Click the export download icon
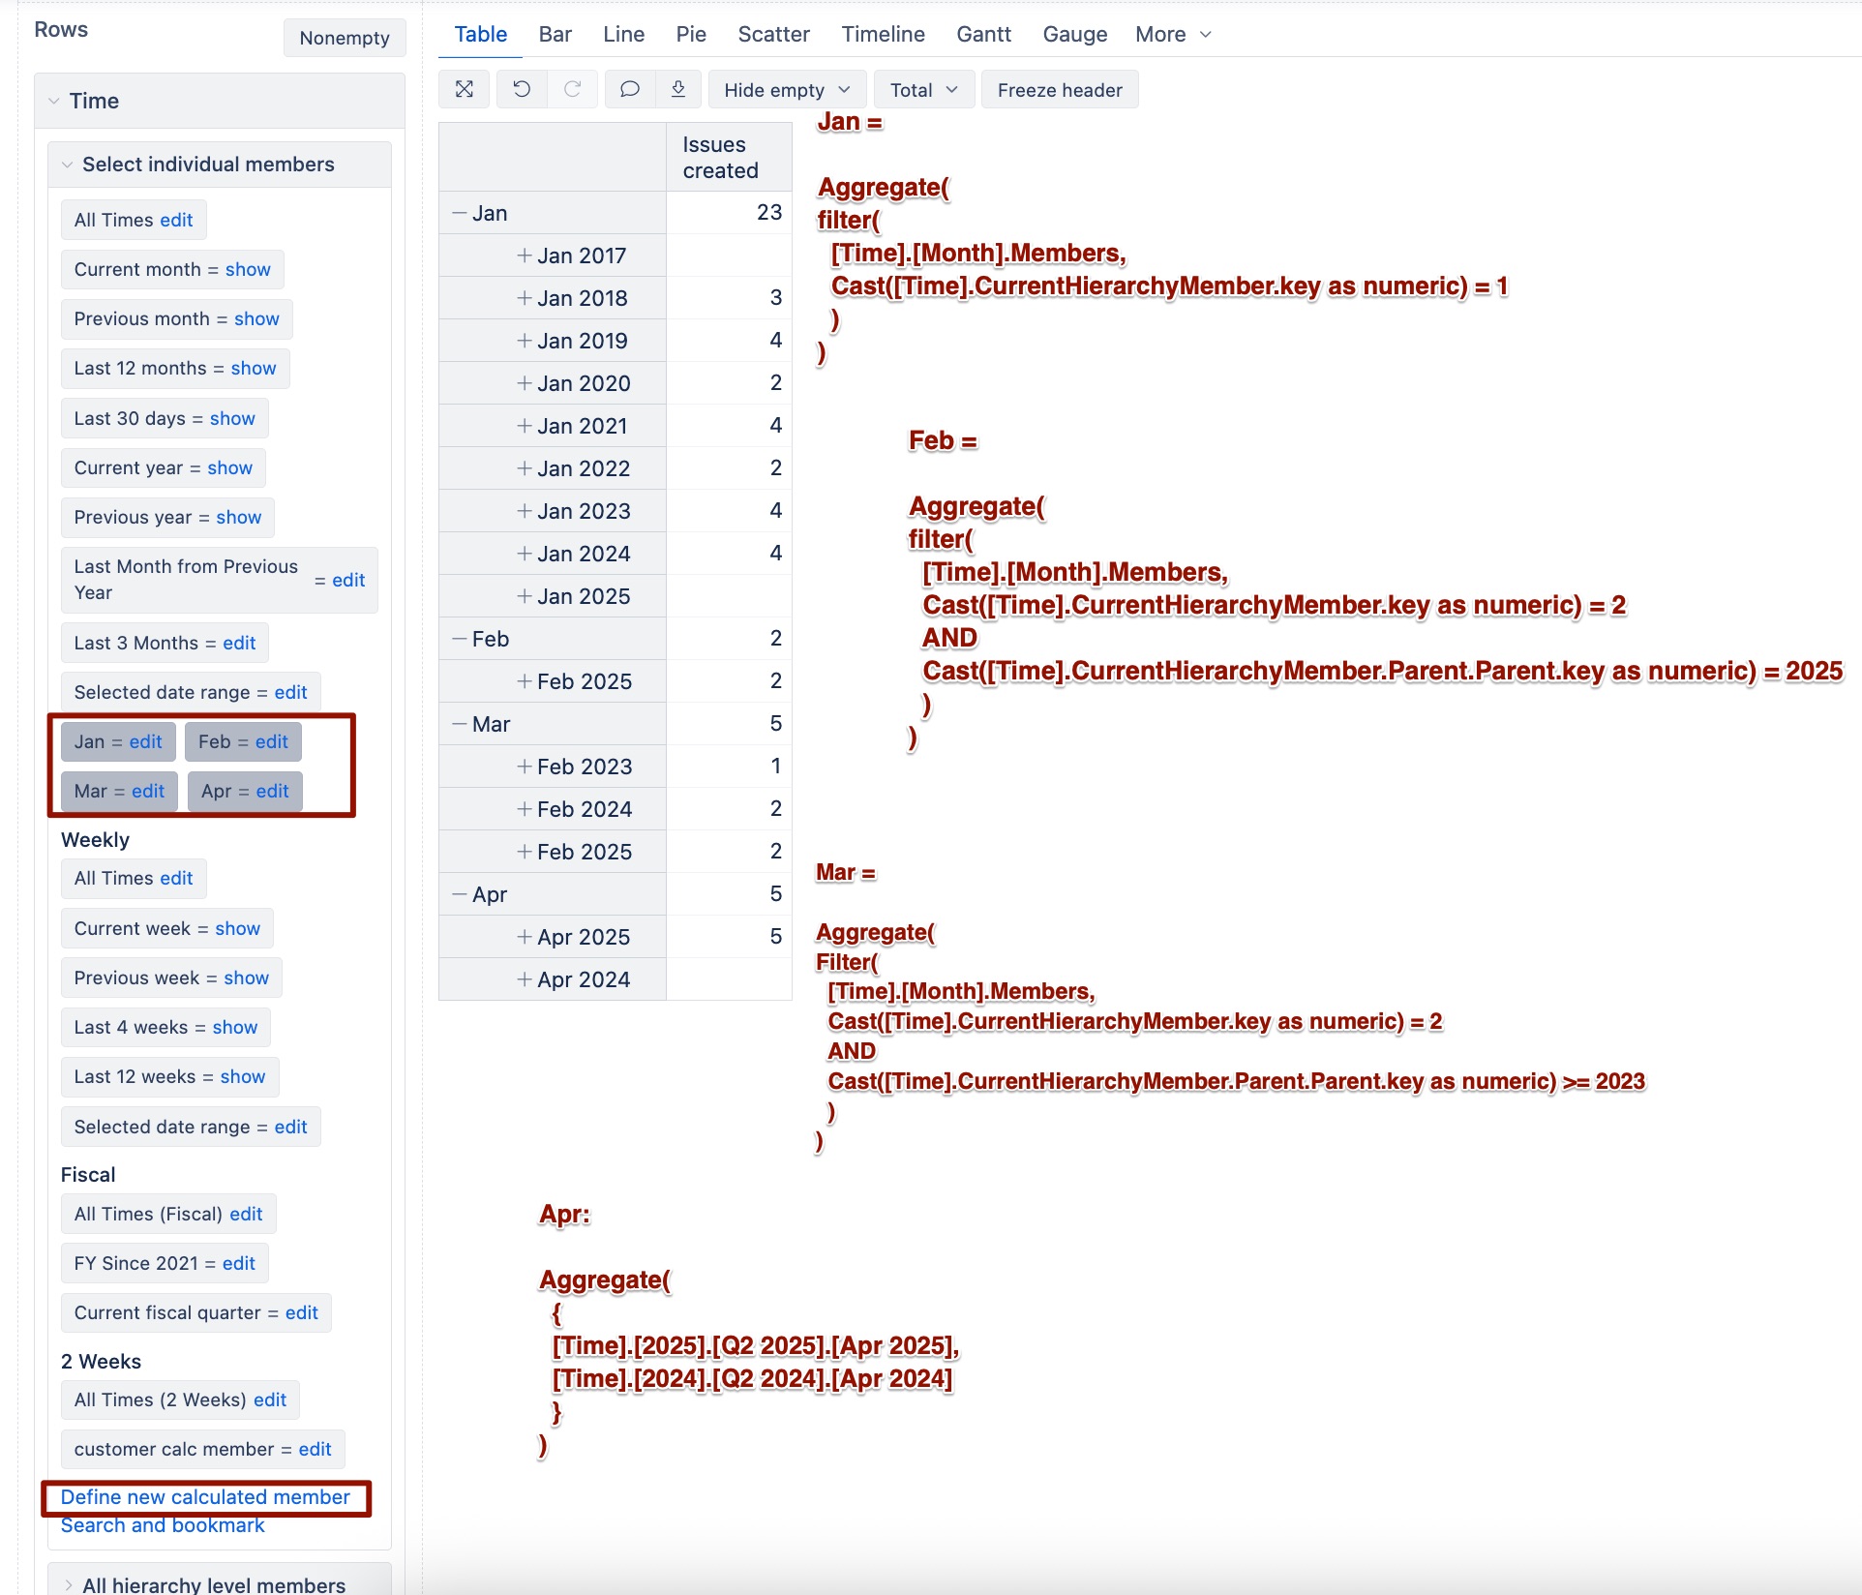 [678, 89]
